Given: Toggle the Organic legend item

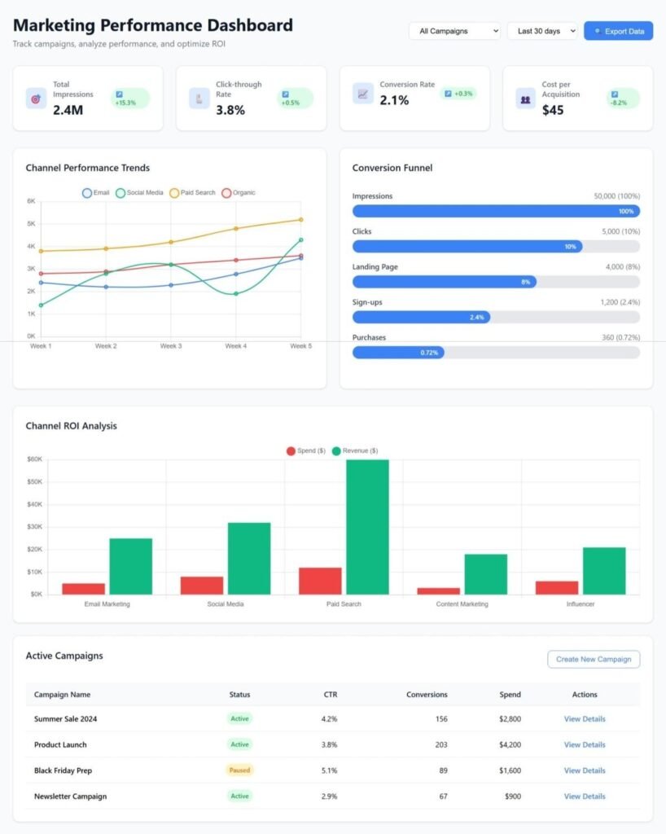Looking at the screenshot, I should coord(239,192).
